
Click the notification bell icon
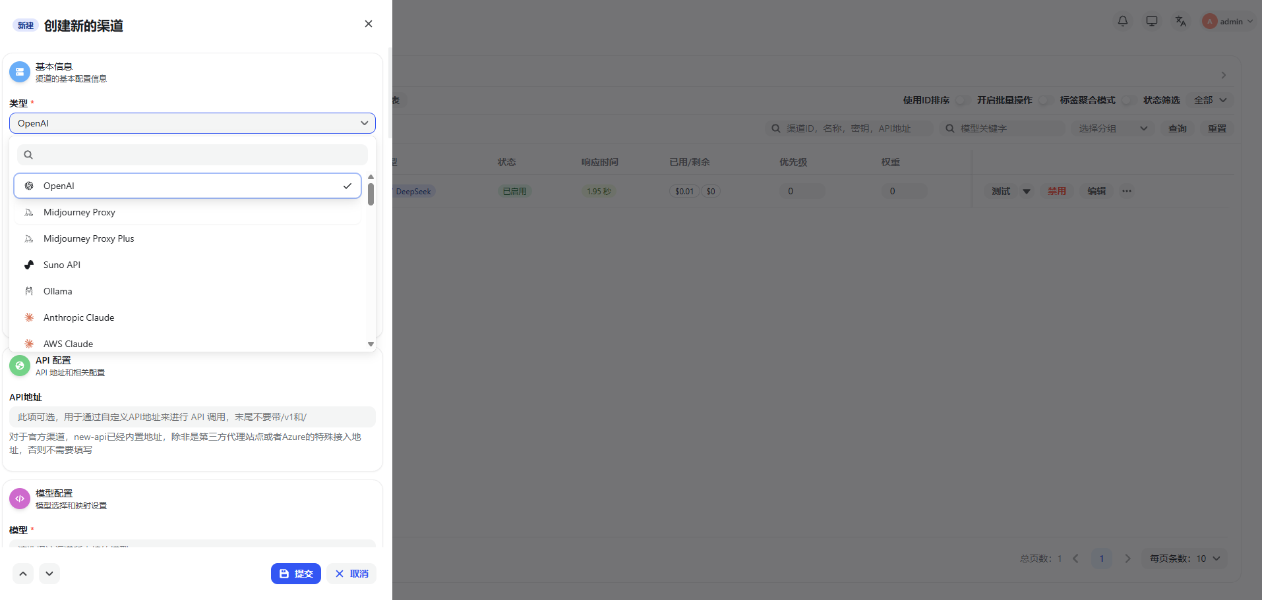(1122, 21)
